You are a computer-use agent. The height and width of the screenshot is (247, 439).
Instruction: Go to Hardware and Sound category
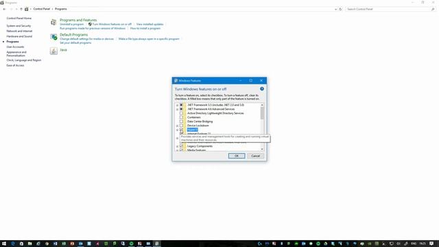click(x=19, y=36)
